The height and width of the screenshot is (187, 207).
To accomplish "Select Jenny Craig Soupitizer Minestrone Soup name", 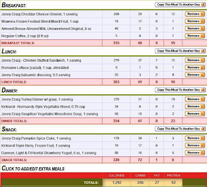I will point(50,114).
